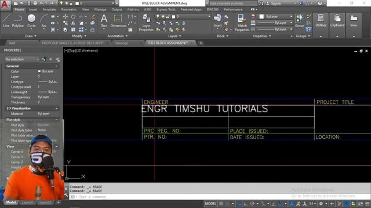Click the MODEL space button in status bar
This screenshot has height=208, width=371.
(x=210, y=203)
